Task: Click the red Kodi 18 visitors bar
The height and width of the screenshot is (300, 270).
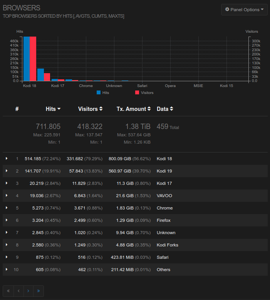Action: (33, 59)
